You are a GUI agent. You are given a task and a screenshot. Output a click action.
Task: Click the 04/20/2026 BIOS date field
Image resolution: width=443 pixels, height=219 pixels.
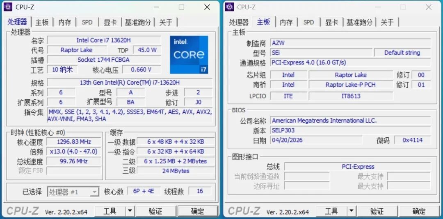click(x=316, y=140)
